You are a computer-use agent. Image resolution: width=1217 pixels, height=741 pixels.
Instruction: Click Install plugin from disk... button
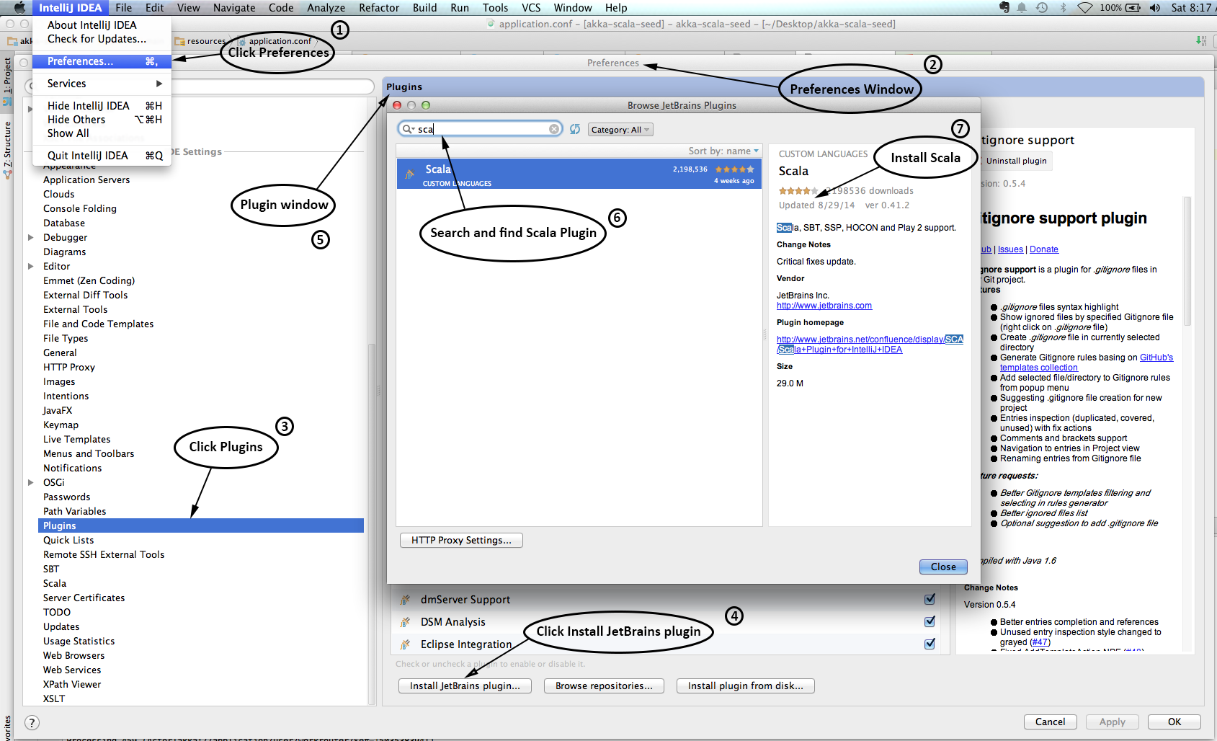(x=745, y=685)
